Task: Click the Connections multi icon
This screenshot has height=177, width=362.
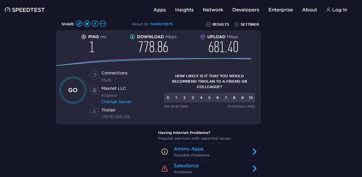Action: pos(94,75)
